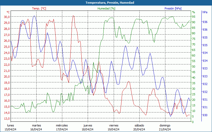The image size is (212, 132).
Task: Click the '20/04/24' date label
Action: point(139,129)
